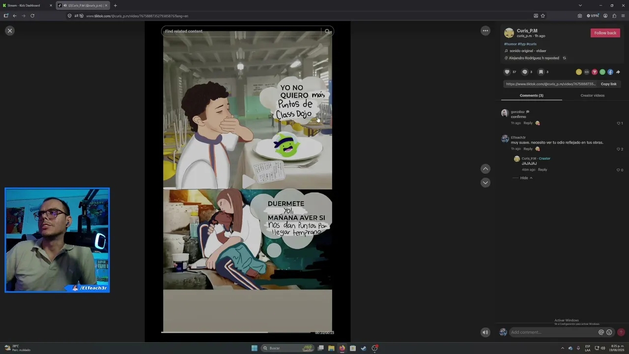Share the video to WhatsApp
Viewport: 629px width, 354px height.
[602, 72]
